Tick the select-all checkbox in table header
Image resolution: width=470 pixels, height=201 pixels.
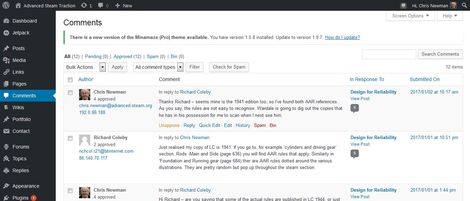[x=70, y=80]
